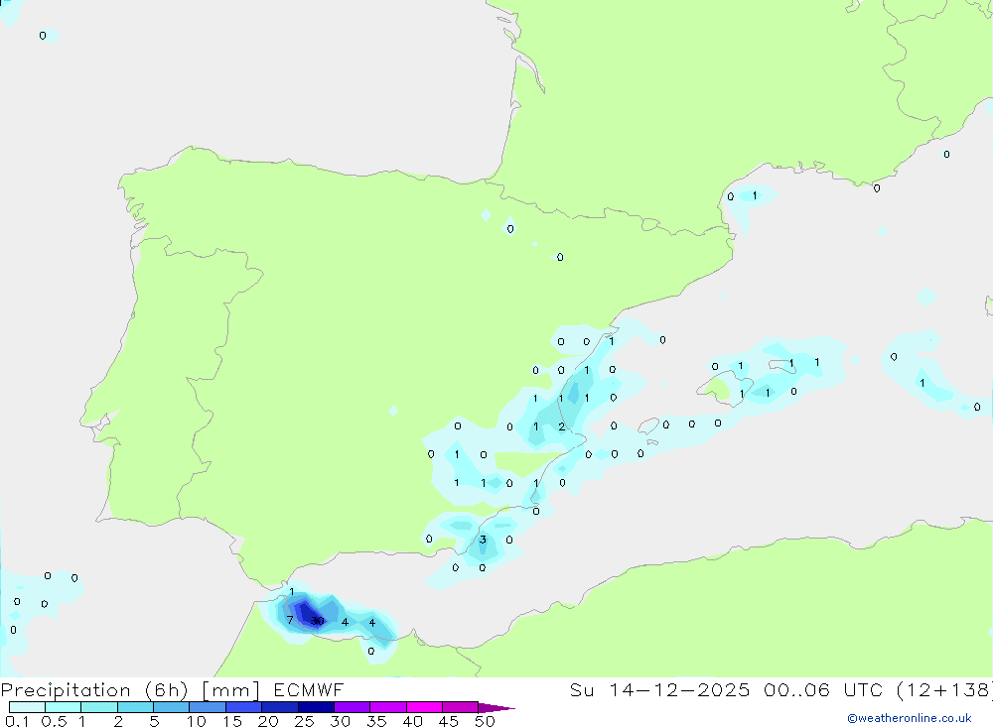
Task: Click the 0.5–1 mm legend color swatch
Action: click(64, 707)
